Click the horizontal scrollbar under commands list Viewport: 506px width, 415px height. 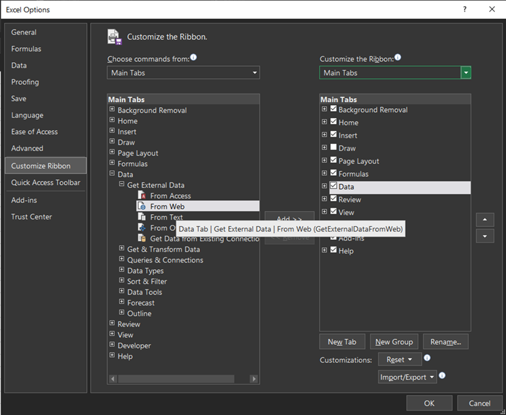[175, 379]
